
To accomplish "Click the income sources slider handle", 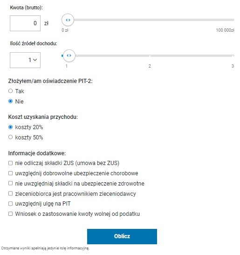I will pyautogui.click(x=69, y=55).
